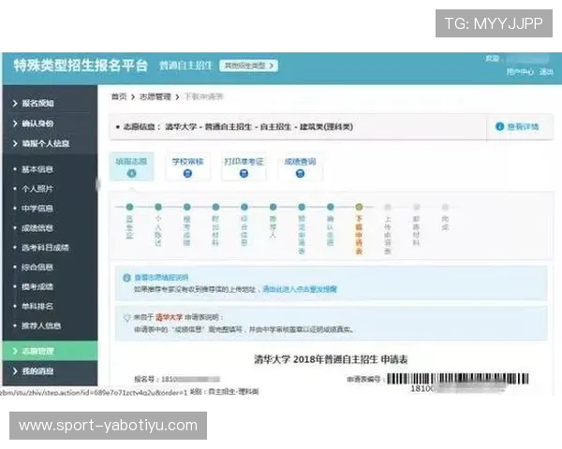
Task: Switch to the 成绩查询 stage tab
Action: tap(300, 167)
